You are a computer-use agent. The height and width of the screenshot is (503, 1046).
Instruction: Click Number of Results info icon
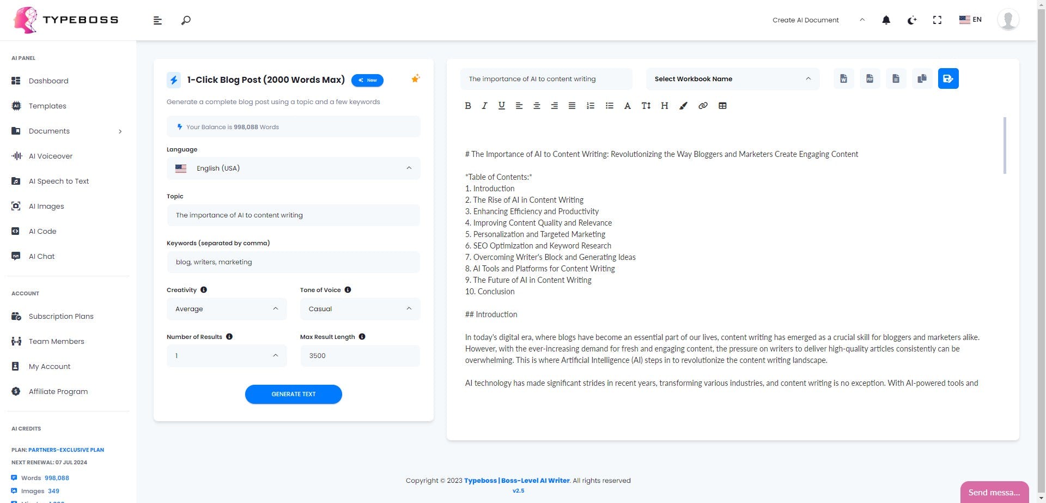[x=229, y=337]
